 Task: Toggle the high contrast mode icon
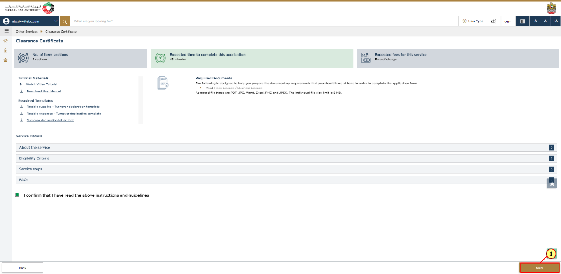523,21
